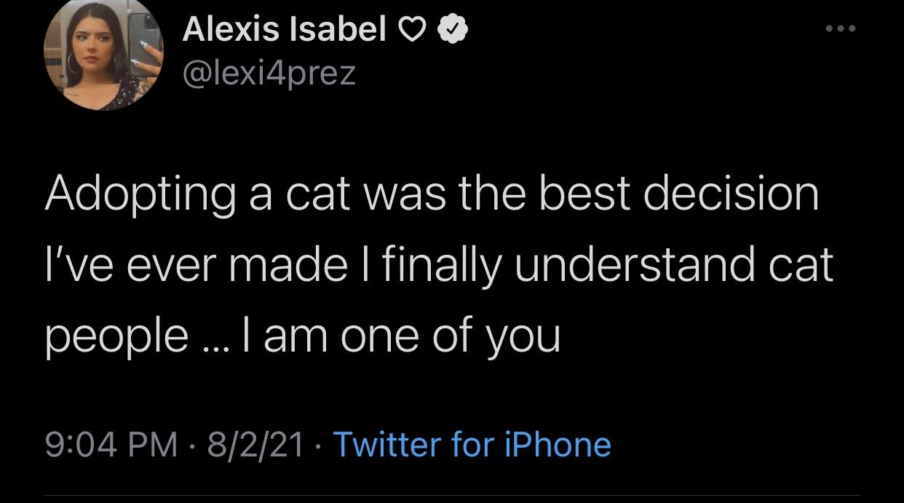This screenshot has width=904, height=503.
Task: Open Alexis Isabel's profile picture
Action: (103, 55)
